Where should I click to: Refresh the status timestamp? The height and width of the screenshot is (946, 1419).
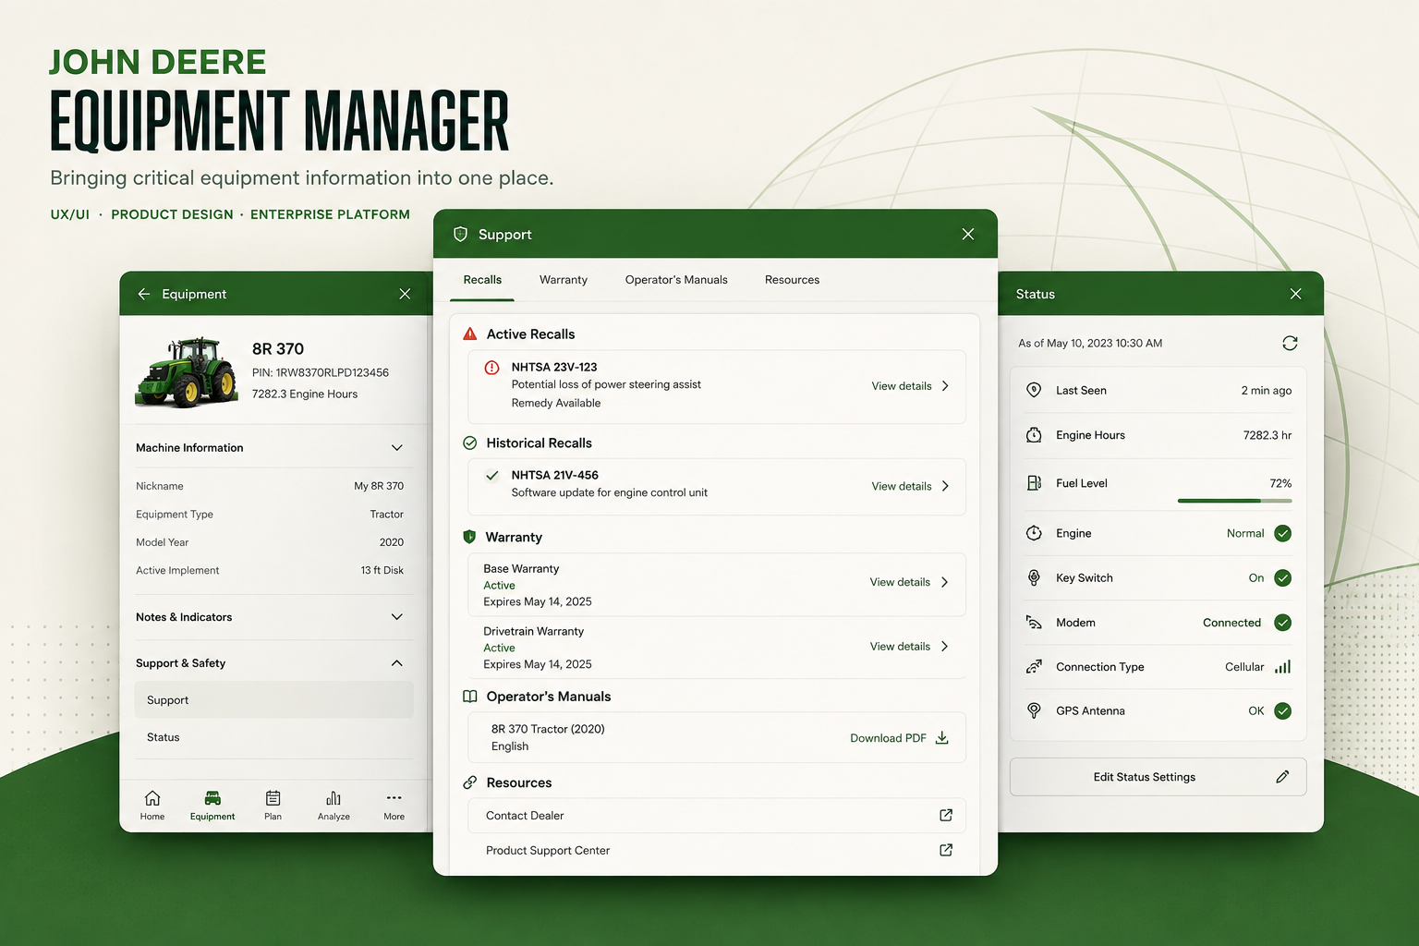pyautogui.click(x=1290, y=343)
